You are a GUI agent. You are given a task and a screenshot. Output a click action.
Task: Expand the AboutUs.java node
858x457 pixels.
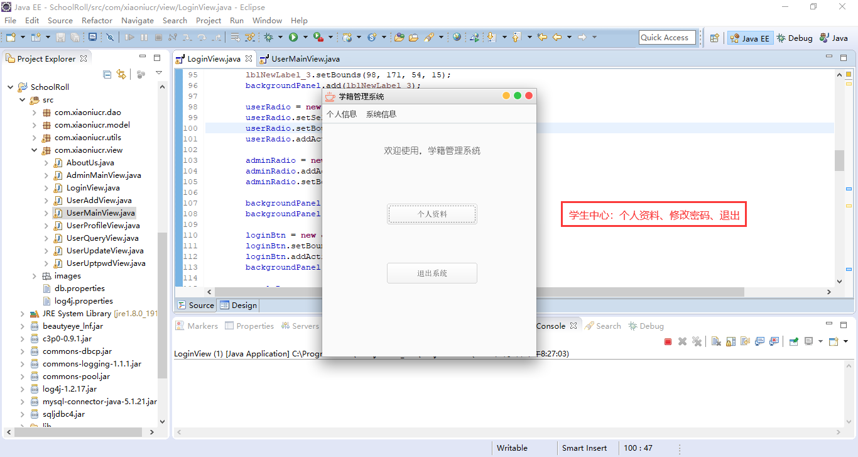tap(46, 163)
